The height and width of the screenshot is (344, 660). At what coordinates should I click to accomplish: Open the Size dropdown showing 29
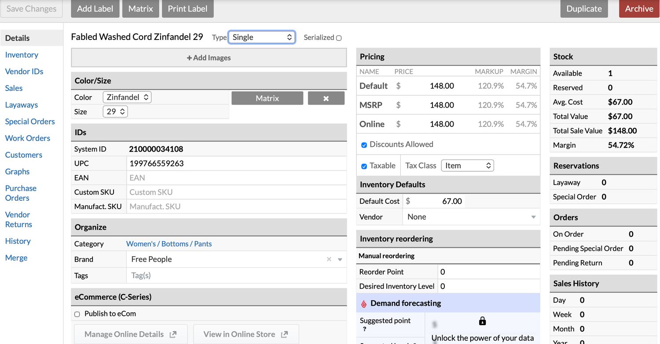pyautogui.click(x=115, y=112)
